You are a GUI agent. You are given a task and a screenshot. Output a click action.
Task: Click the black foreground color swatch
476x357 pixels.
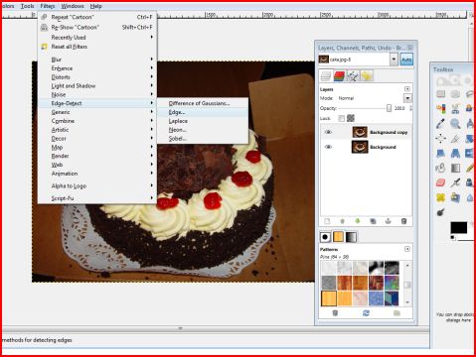point(459,228)
